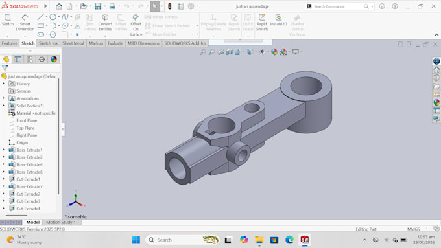Viewport: 441px width, 248px height.
Task: Pick the Line sketch tool
Action: click(40, 17)
